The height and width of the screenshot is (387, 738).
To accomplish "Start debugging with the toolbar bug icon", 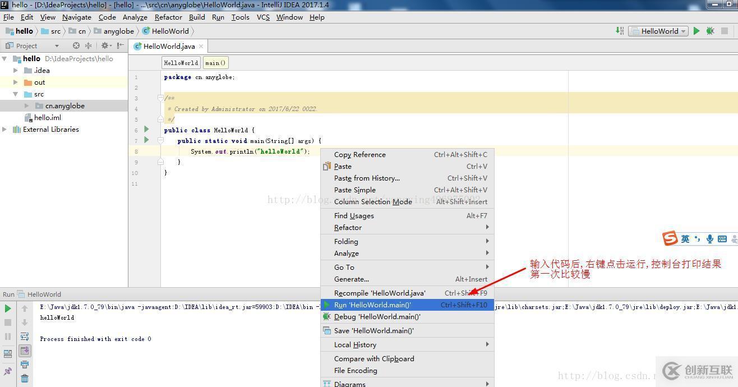I will (710, 31).
